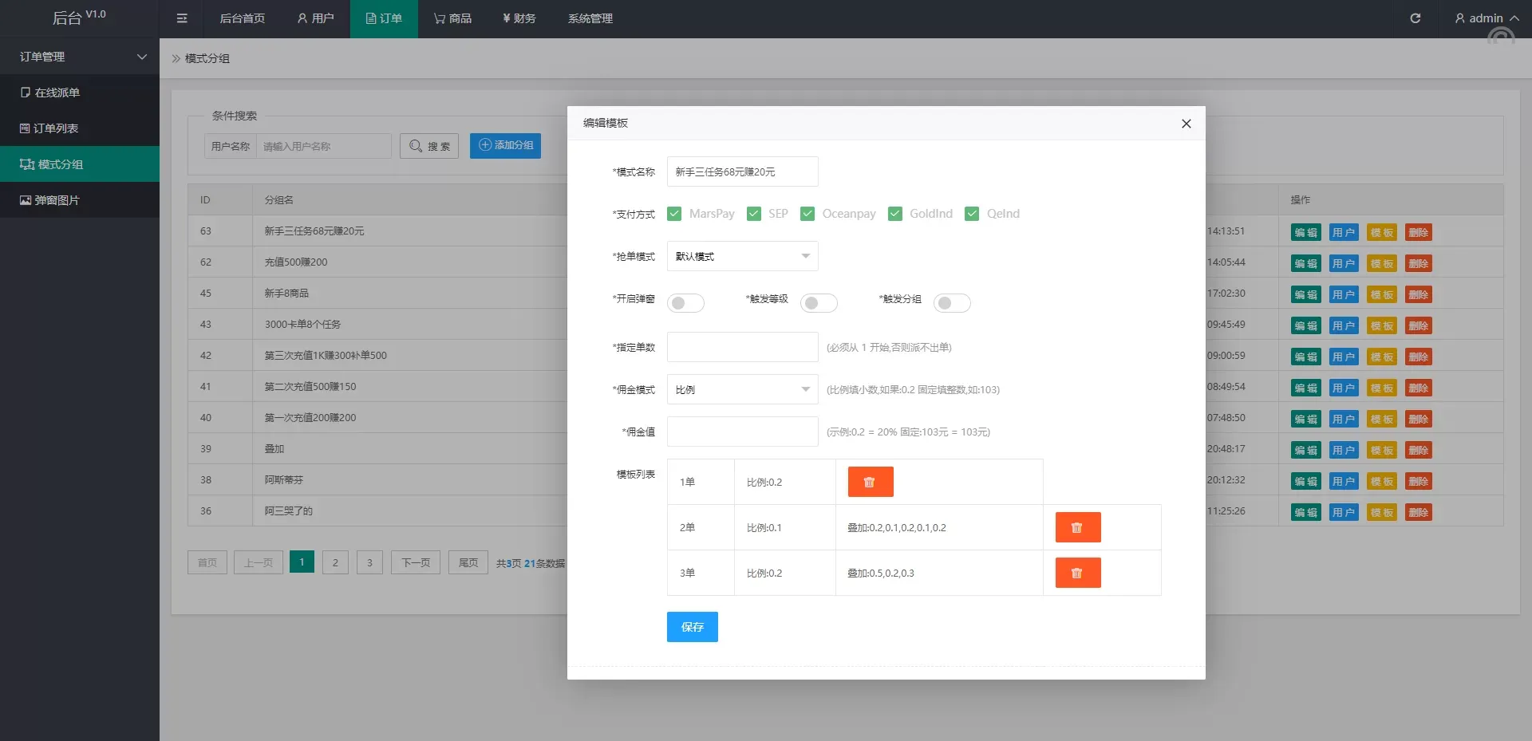1532x741 pixels.
Task: Click the 指定单数 input field
Action: point(742,347)
